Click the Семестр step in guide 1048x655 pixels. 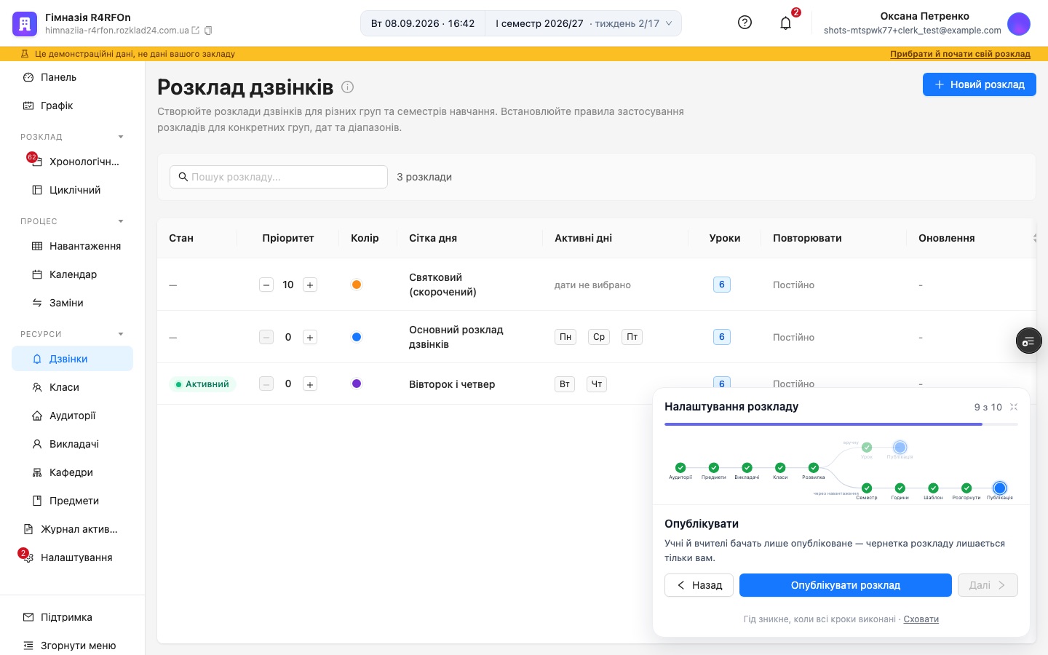867,488
